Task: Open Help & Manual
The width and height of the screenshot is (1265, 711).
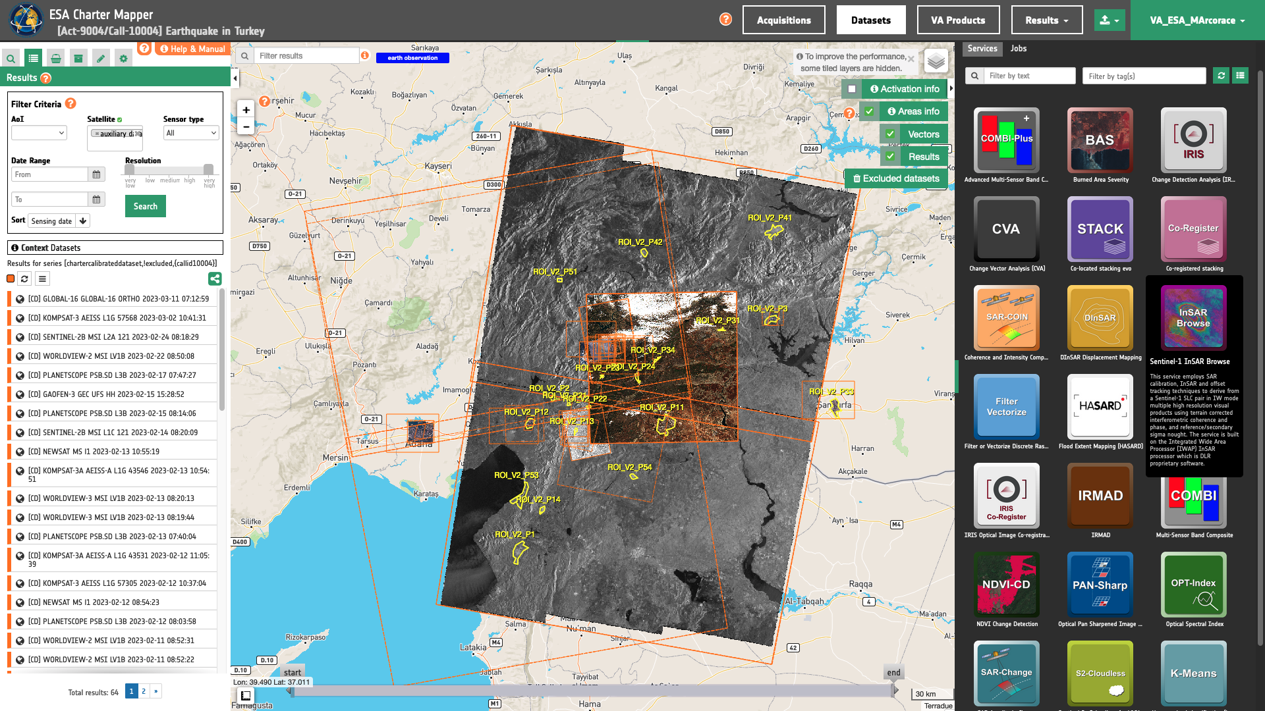Action: coord(193,49)
